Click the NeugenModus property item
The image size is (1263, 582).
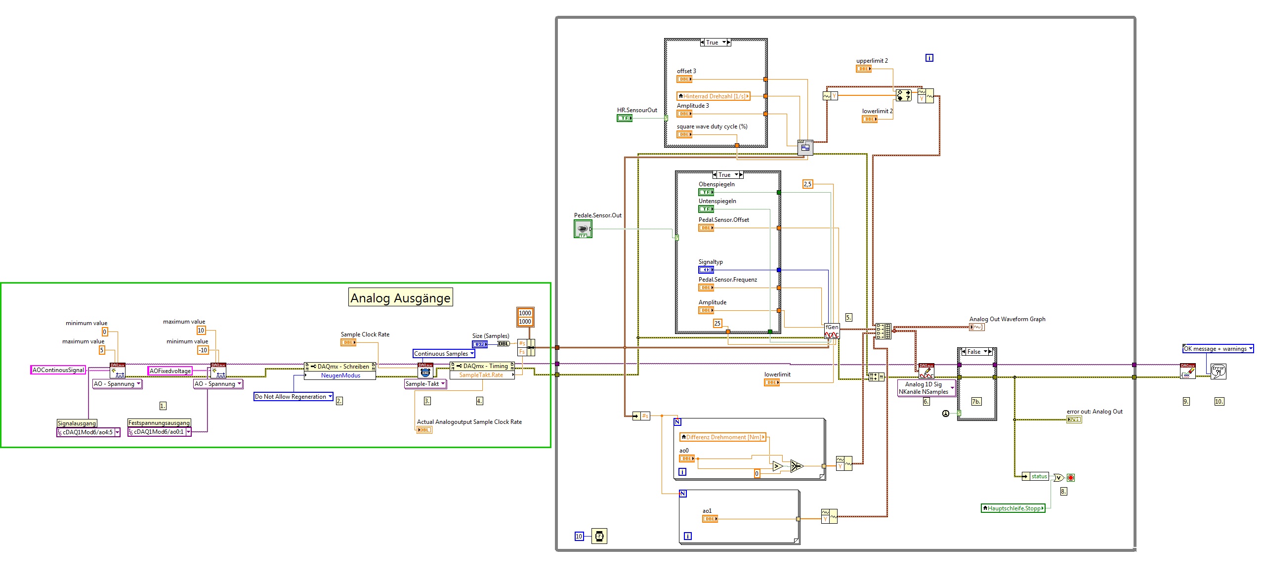[340, 375]
